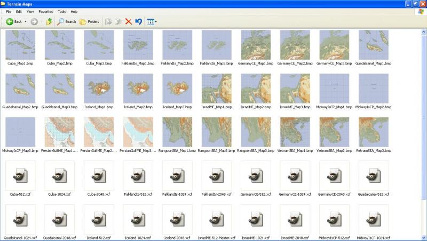Expand the Back history dropdown arrow
This screenshot has height=241, width=427.
pyautogui.click(x=26, y=21)
